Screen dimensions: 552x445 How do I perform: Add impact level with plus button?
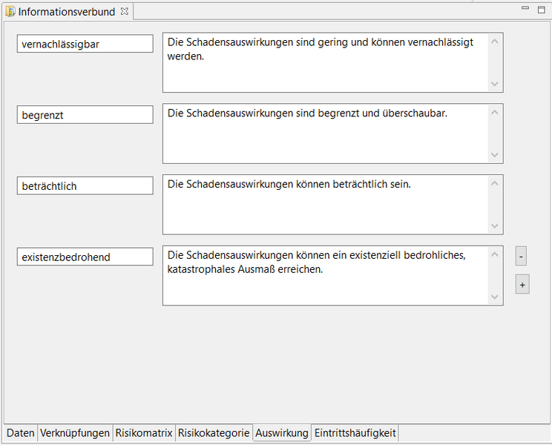point(522,284)
